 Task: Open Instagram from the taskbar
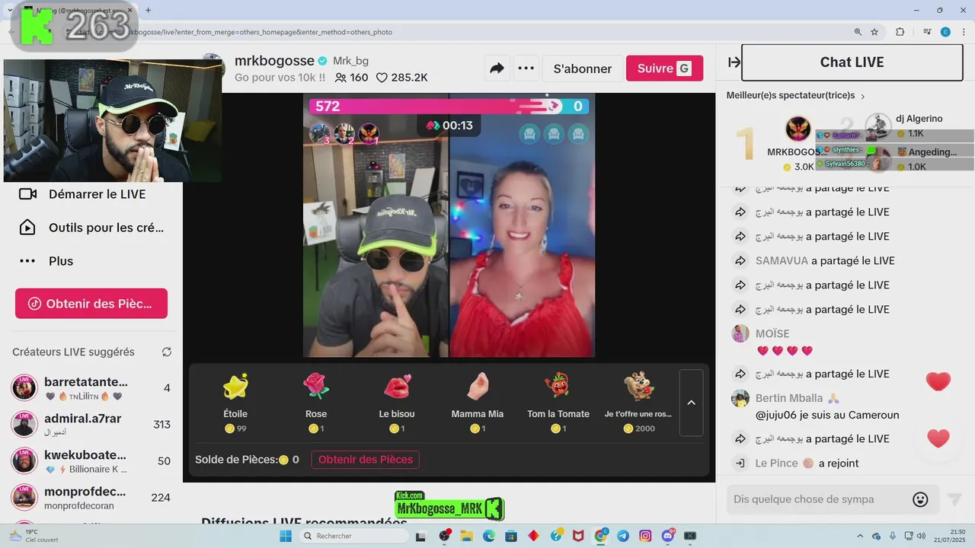tap(645, 536)
